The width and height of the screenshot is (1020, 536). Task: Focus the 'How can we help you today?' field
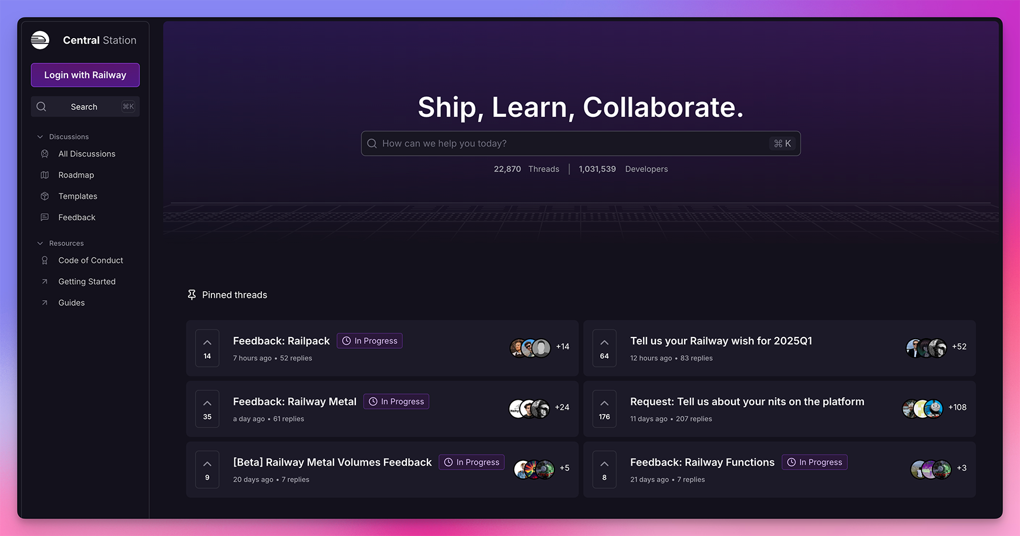point(581,143)
